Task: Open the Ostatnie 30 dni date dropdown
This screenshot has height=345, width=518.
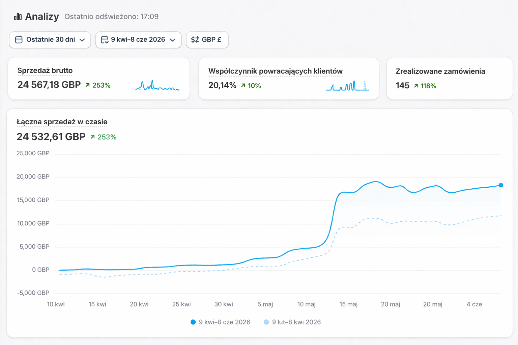Action: [x=50, y=40]
